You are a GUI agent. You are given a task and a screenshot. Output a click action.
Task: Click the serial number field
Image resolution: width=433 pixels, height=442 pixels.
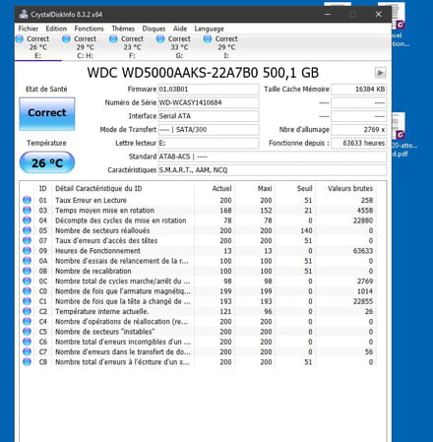point(209,102)
